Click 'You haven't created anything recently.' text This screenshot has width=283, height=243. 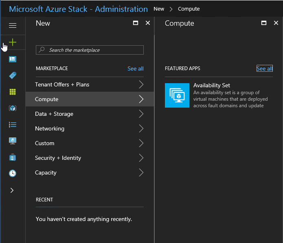[84, 219]
